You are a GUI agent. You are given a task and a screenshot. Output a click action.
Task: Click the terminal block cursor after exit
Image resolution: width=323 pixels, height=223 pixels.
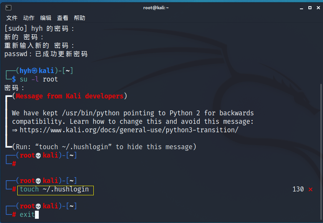37,215
